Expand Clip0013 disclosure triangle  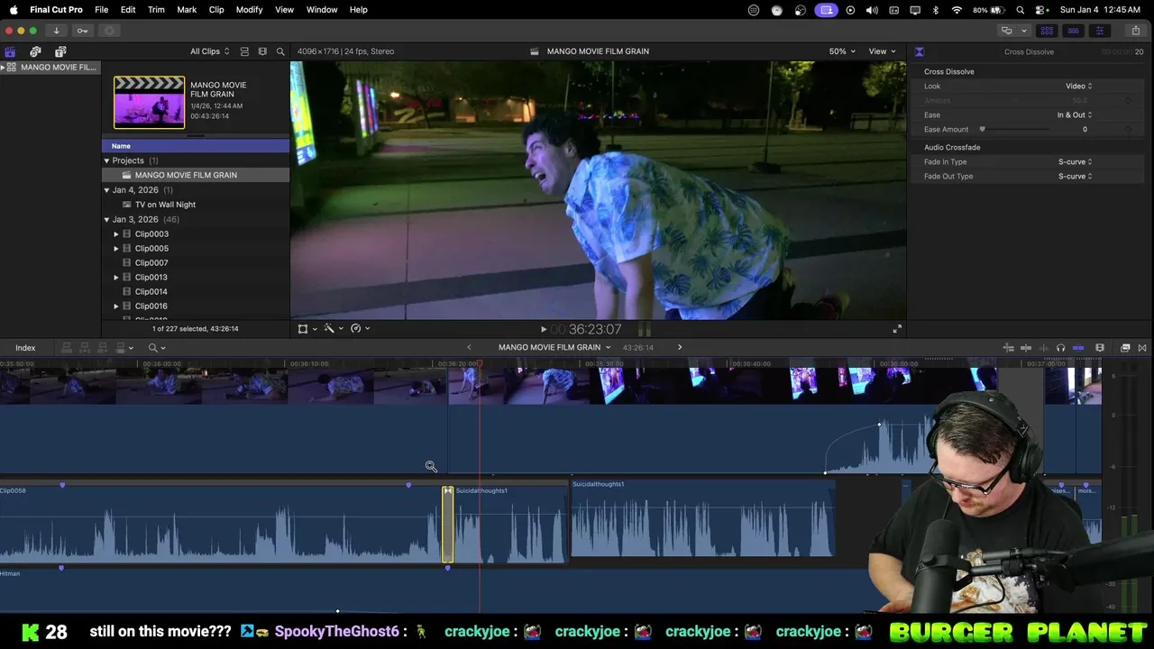116,278
